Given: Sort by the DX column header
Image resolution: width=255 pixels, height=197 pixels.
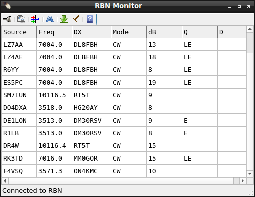Looking at the screenshot, I should pos(92,32).
